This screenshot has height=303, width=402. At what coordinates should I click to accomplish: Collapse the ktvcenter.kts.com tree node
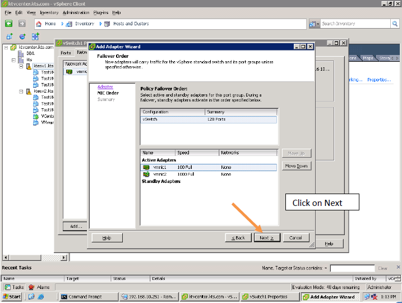pos(6,48)
